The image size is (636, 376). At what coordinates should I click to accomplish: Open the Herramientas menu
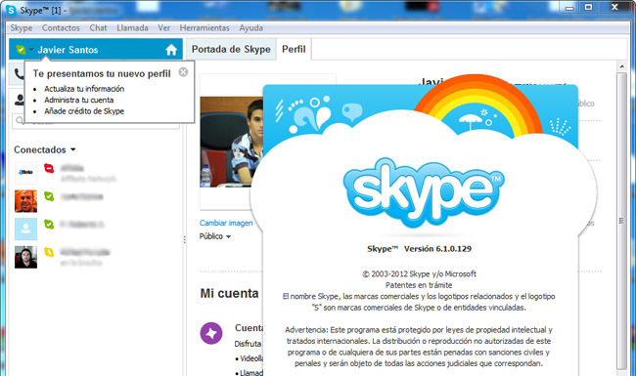[204, 28]
